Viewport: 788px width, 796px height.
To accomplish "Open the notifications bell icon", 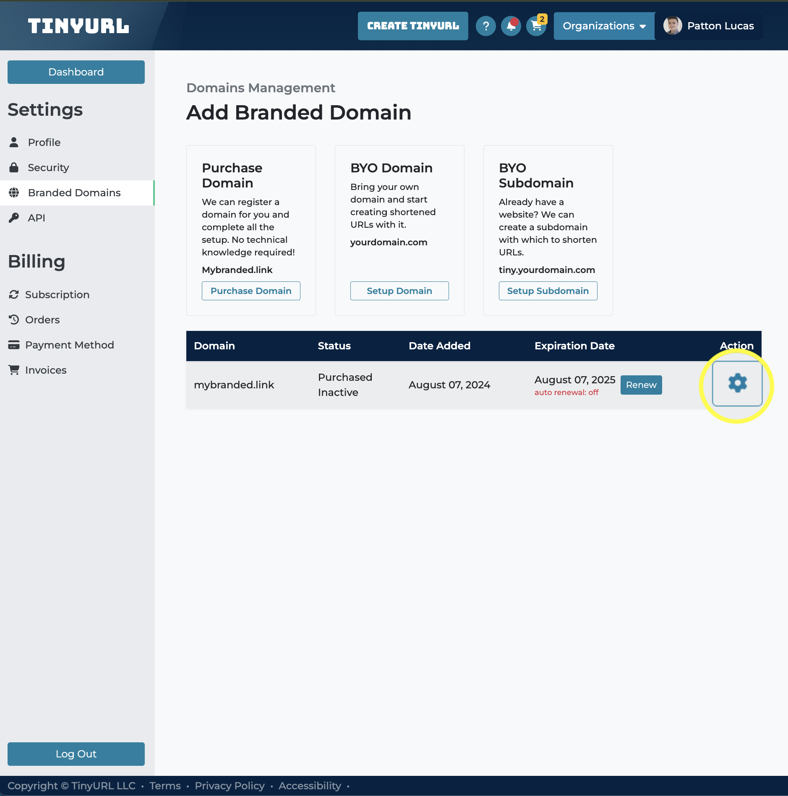I will click(x=511, y=26).
